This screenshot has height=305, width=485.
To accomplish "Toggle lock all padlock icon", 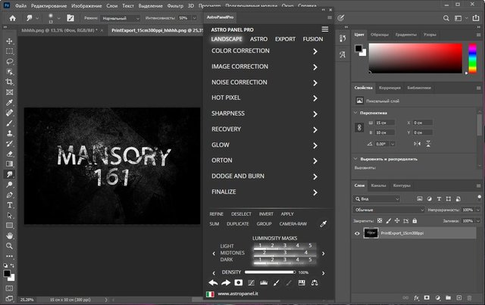I will [x=415, y=221].
